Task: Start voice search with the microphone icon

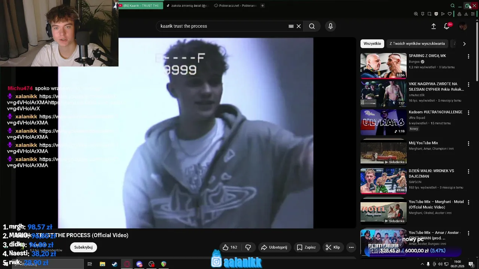Action: [330, 26]
